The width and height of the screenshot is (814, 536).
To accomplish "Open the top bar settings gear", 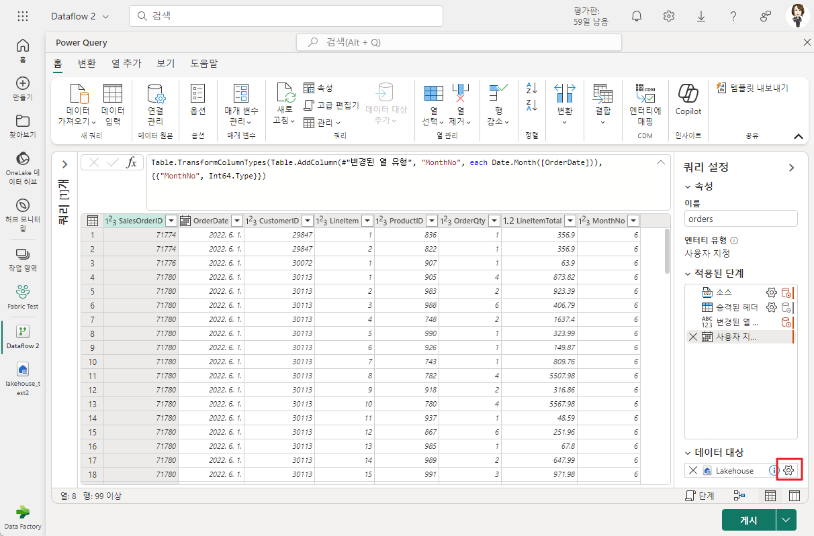I will tap(669, 16).
